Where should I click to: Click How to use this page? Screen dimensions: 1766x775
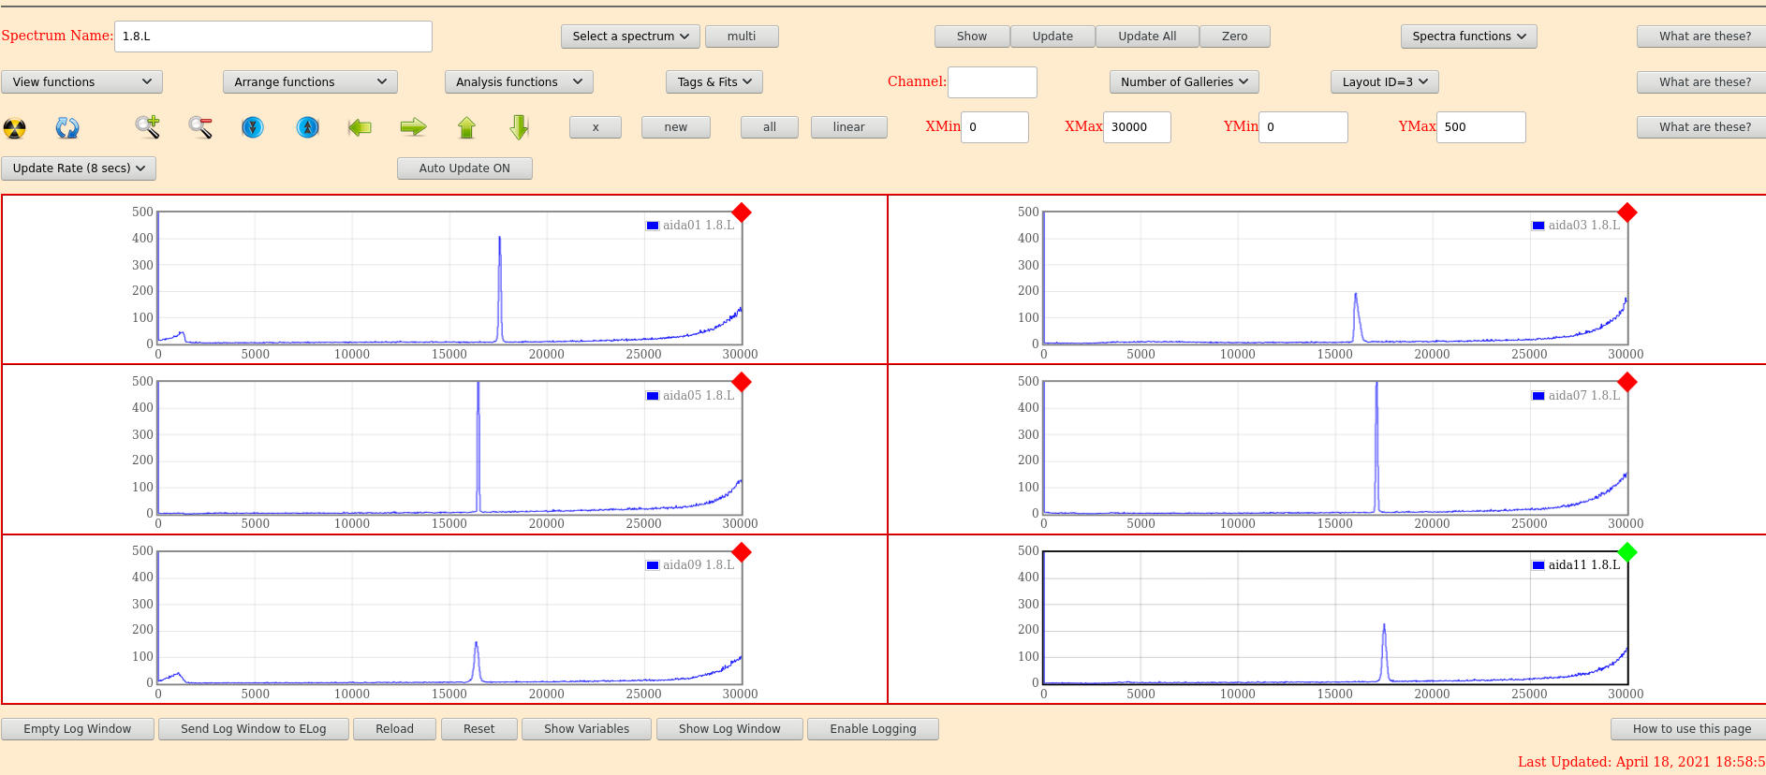[1689, 729]
